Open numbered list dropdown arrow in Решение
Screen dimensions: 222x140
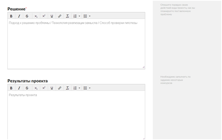tap(79, 16)
